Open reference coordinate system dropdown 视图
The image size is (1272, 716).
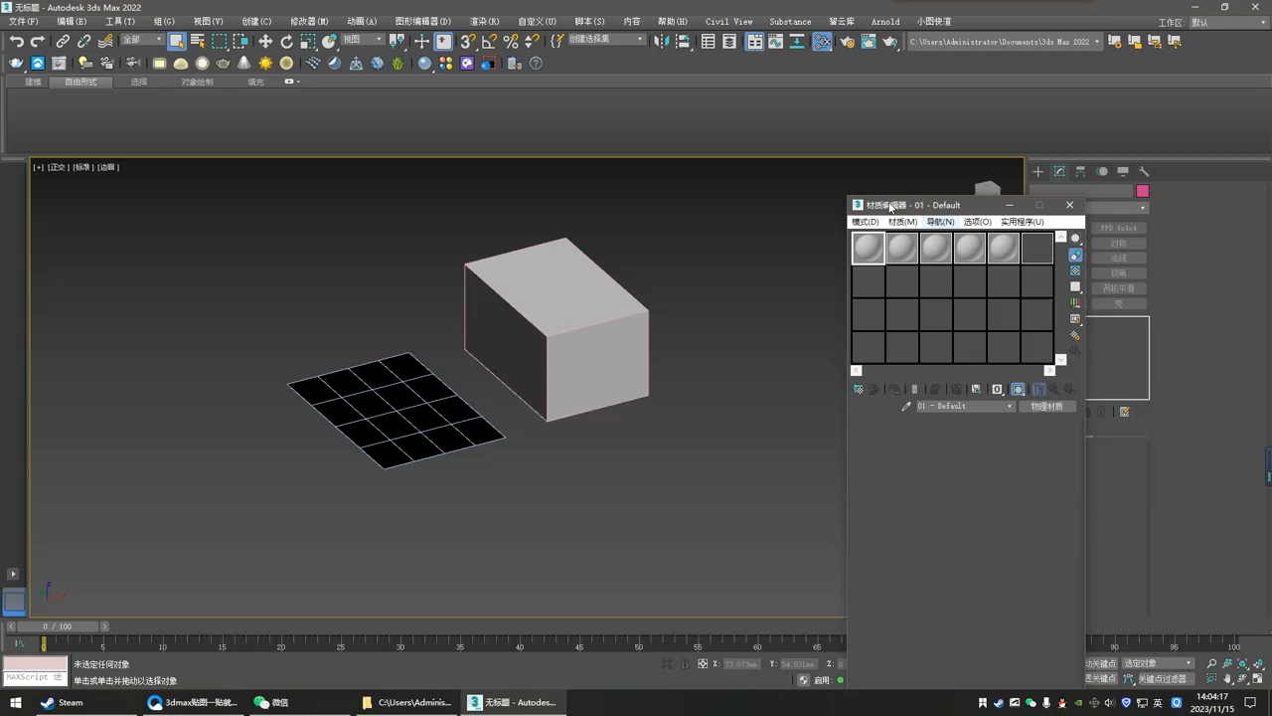click(x=363, y=40)
